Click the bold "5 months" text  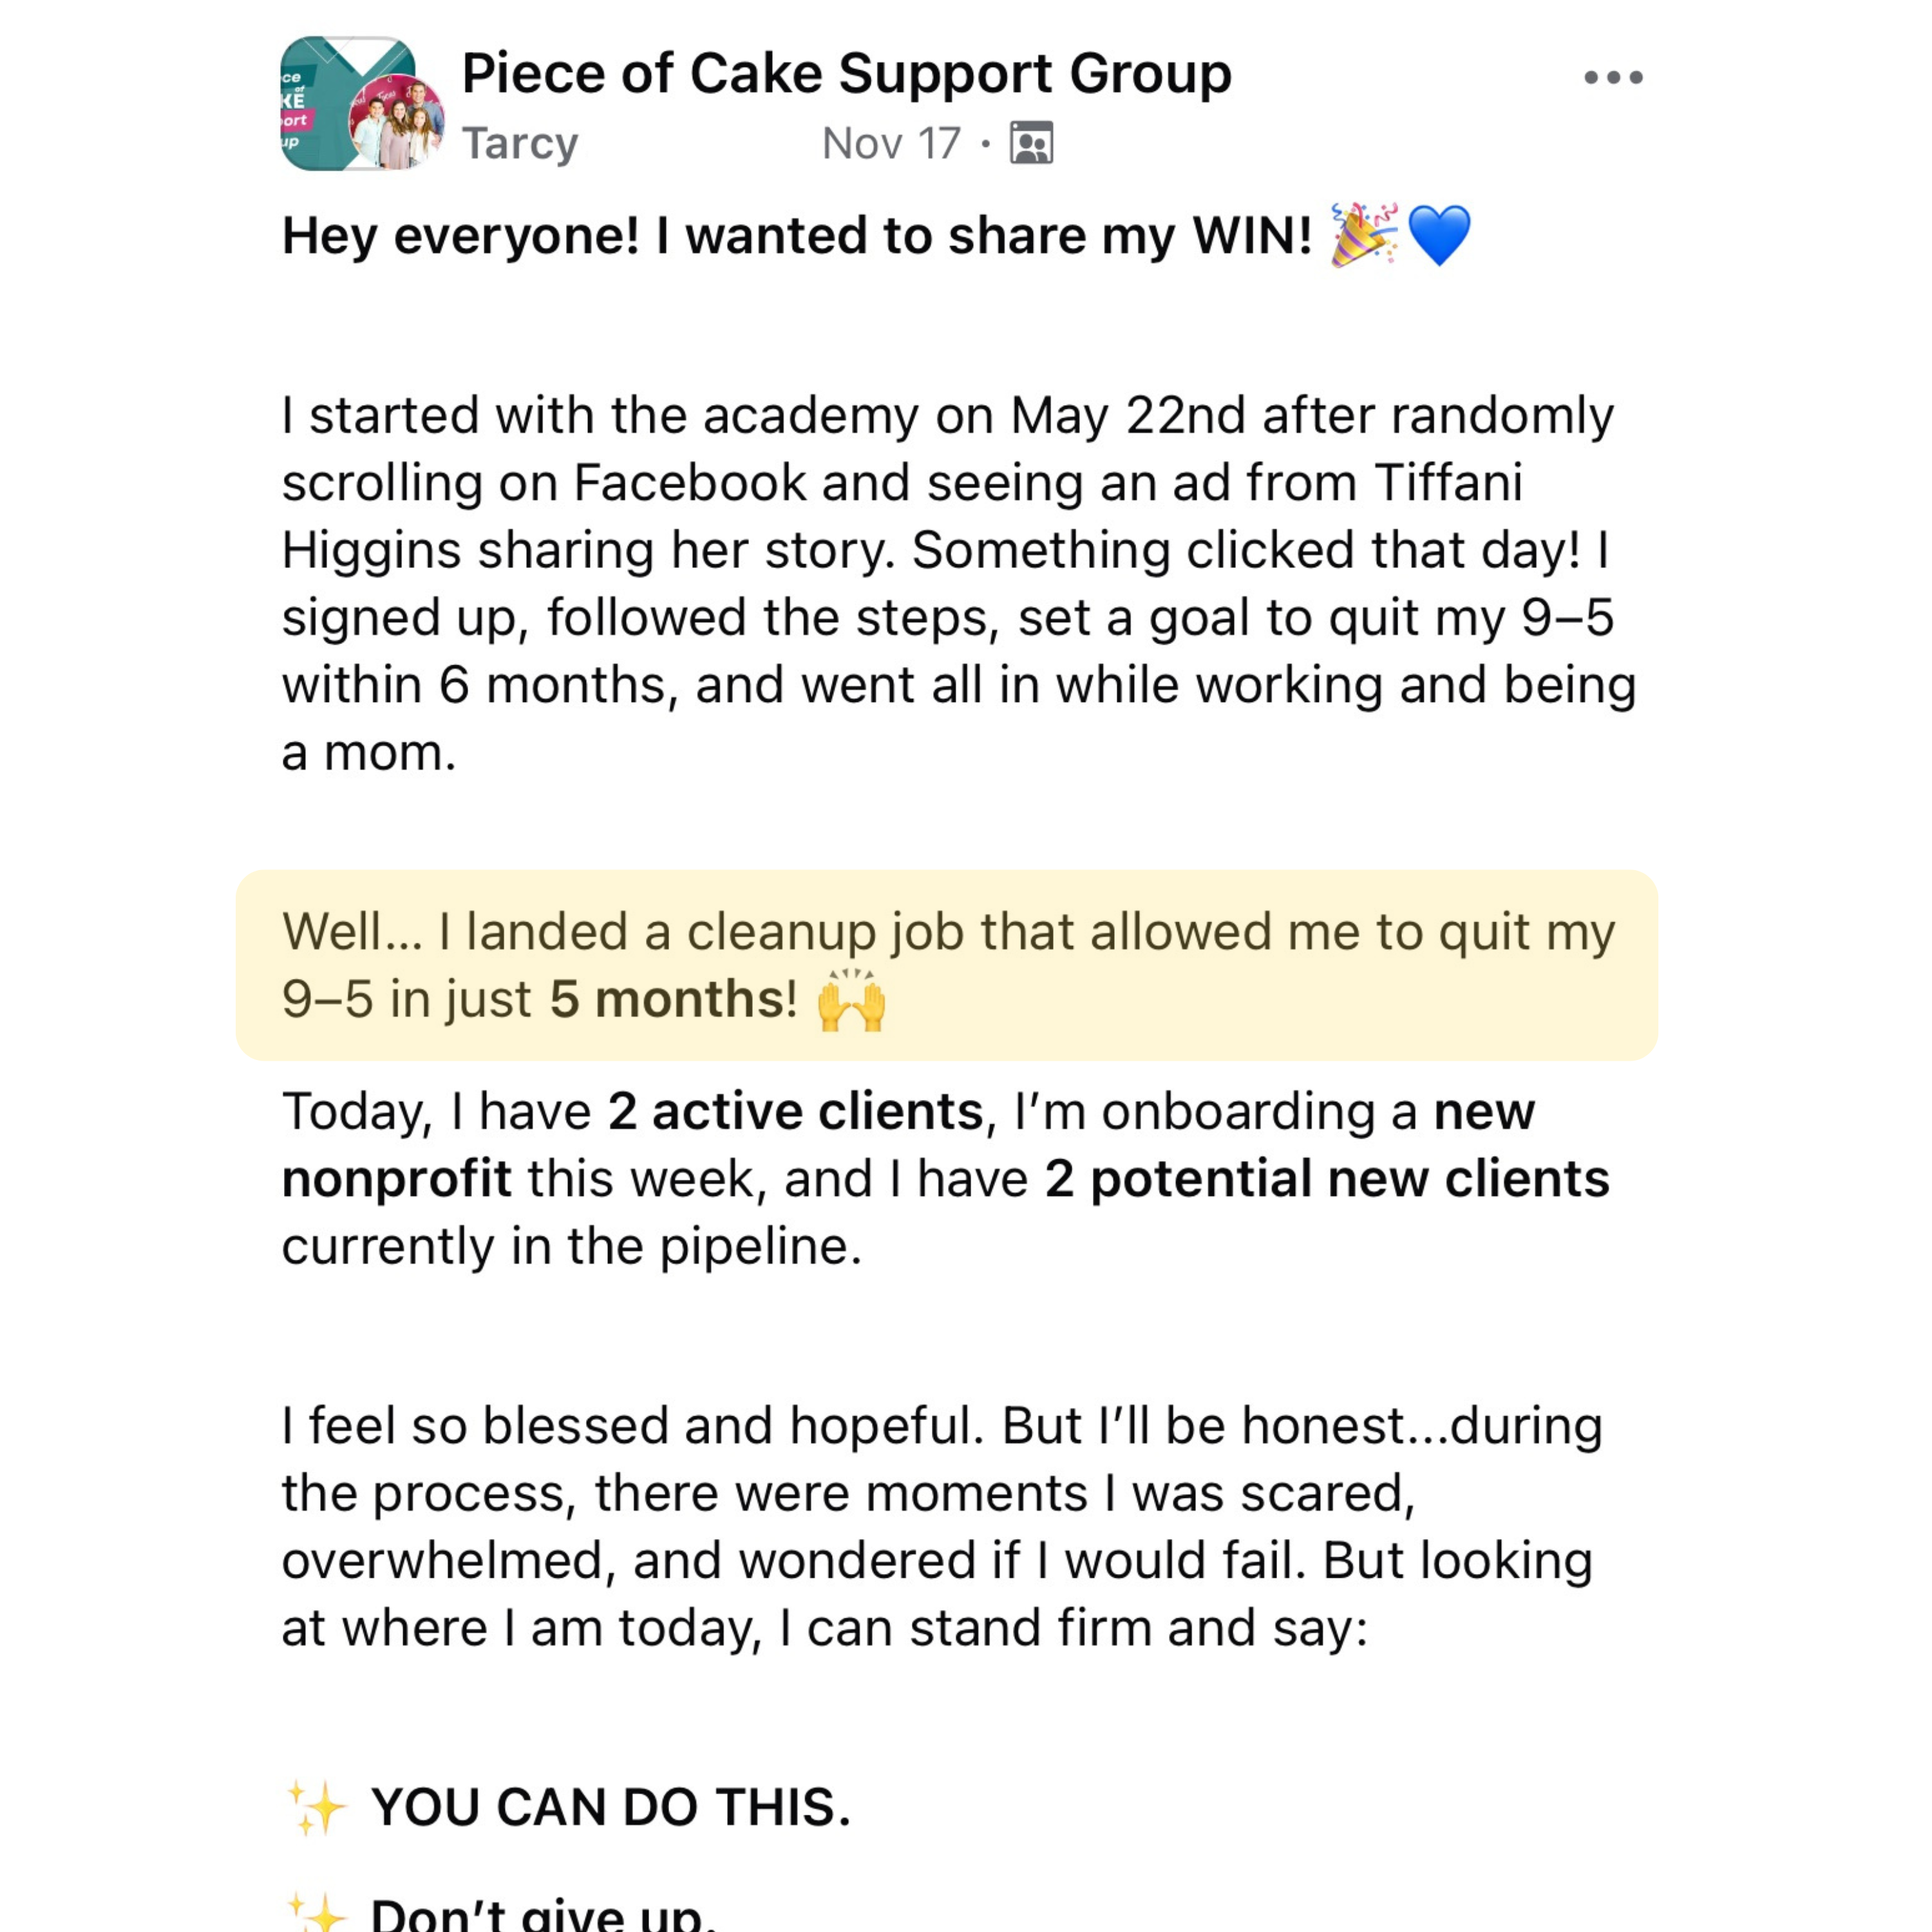pos(673,999)
